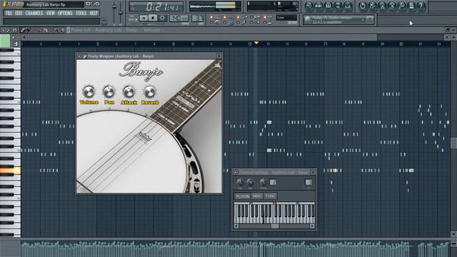Viewport: 457px width, 257px height.
Task: Click the FX track selector in Channel settings
Action: (308, 183)
